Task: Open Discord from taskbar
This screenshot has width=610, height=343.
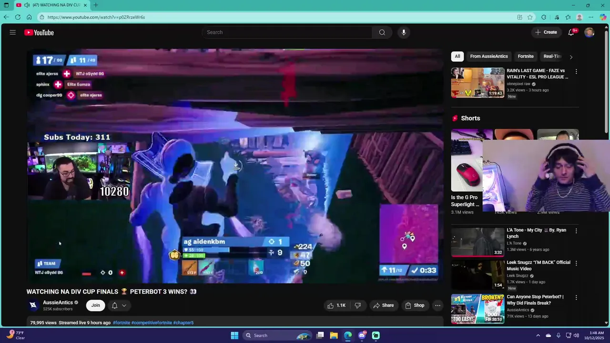Action: [x=362, y=335]
